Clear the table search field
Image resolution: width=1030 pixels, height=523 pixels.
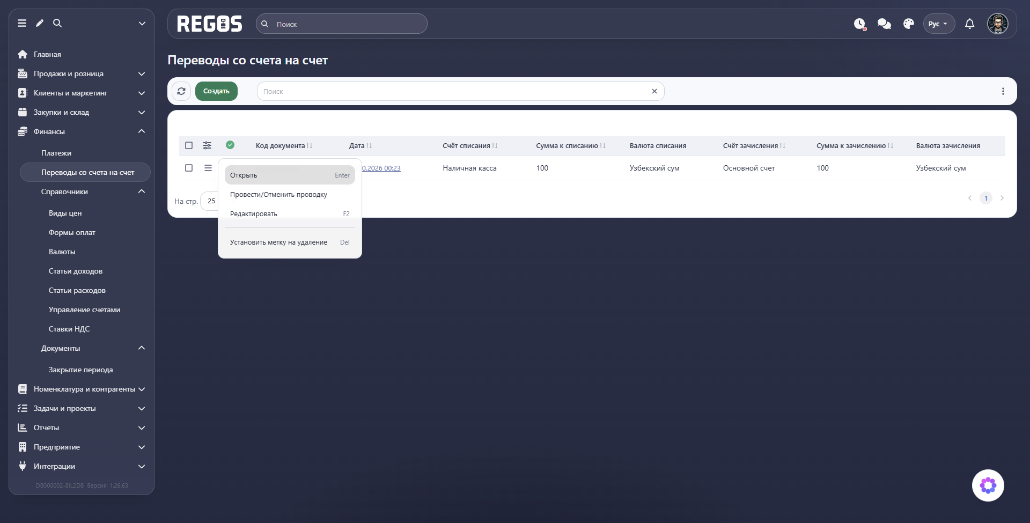pos(654,91)
